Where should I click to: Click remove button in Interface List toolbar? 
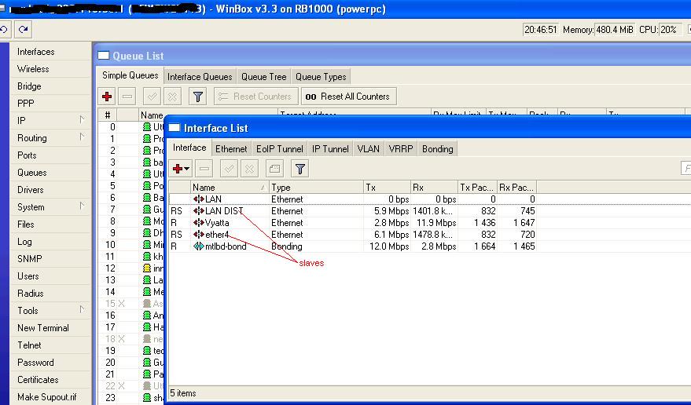point(204,169)
